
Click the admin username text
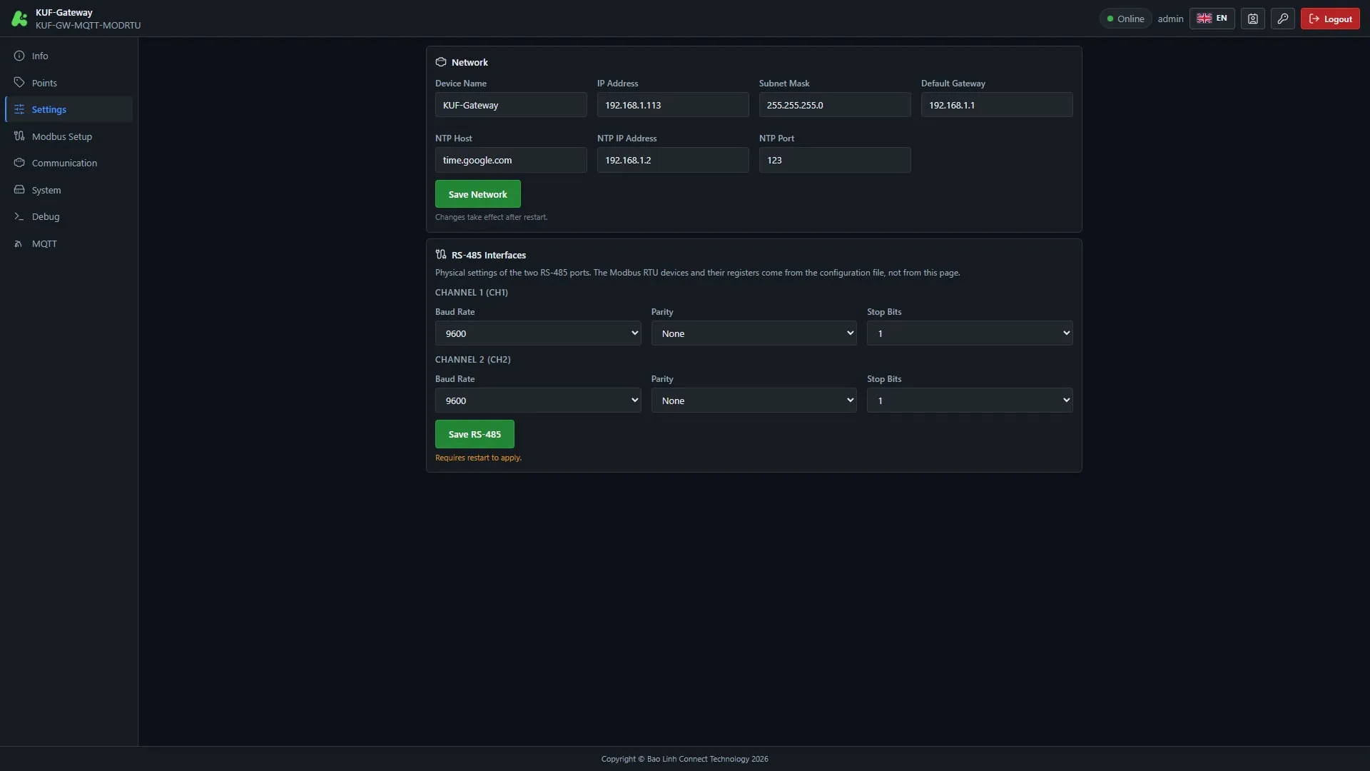pos(1170,19)
